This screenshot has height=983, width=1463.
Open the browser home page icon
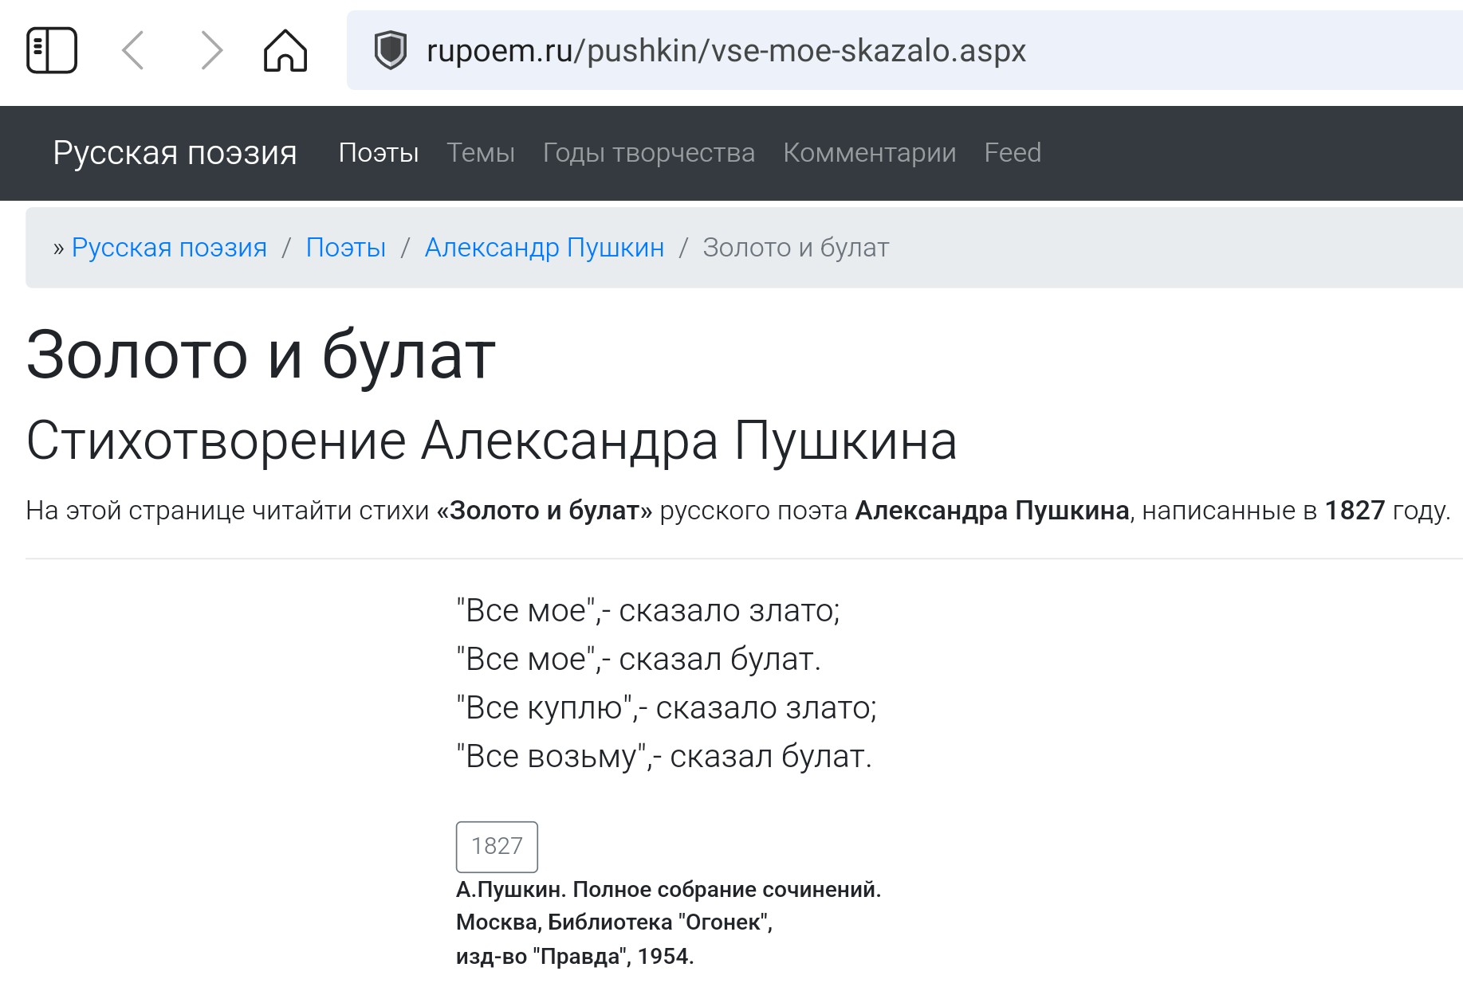(x=285, y=50)
